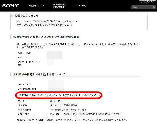Viewport: 157px width, 124px height.
Task: Select the お支払方法 label
Action: 24,114
